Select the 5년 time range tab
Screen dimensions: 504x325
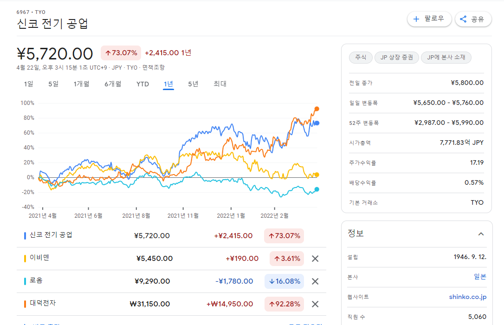[193, 84]
